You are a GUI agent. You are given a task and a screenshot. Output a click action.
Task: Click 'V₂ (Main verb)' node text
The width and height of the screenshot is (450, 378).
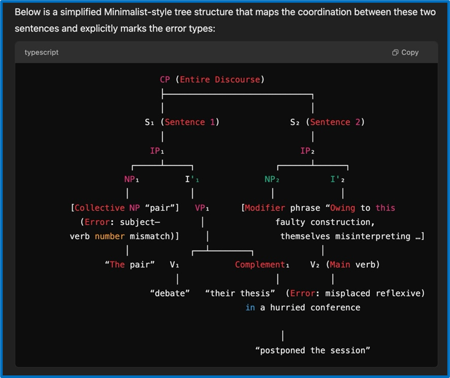click(345, 264)
